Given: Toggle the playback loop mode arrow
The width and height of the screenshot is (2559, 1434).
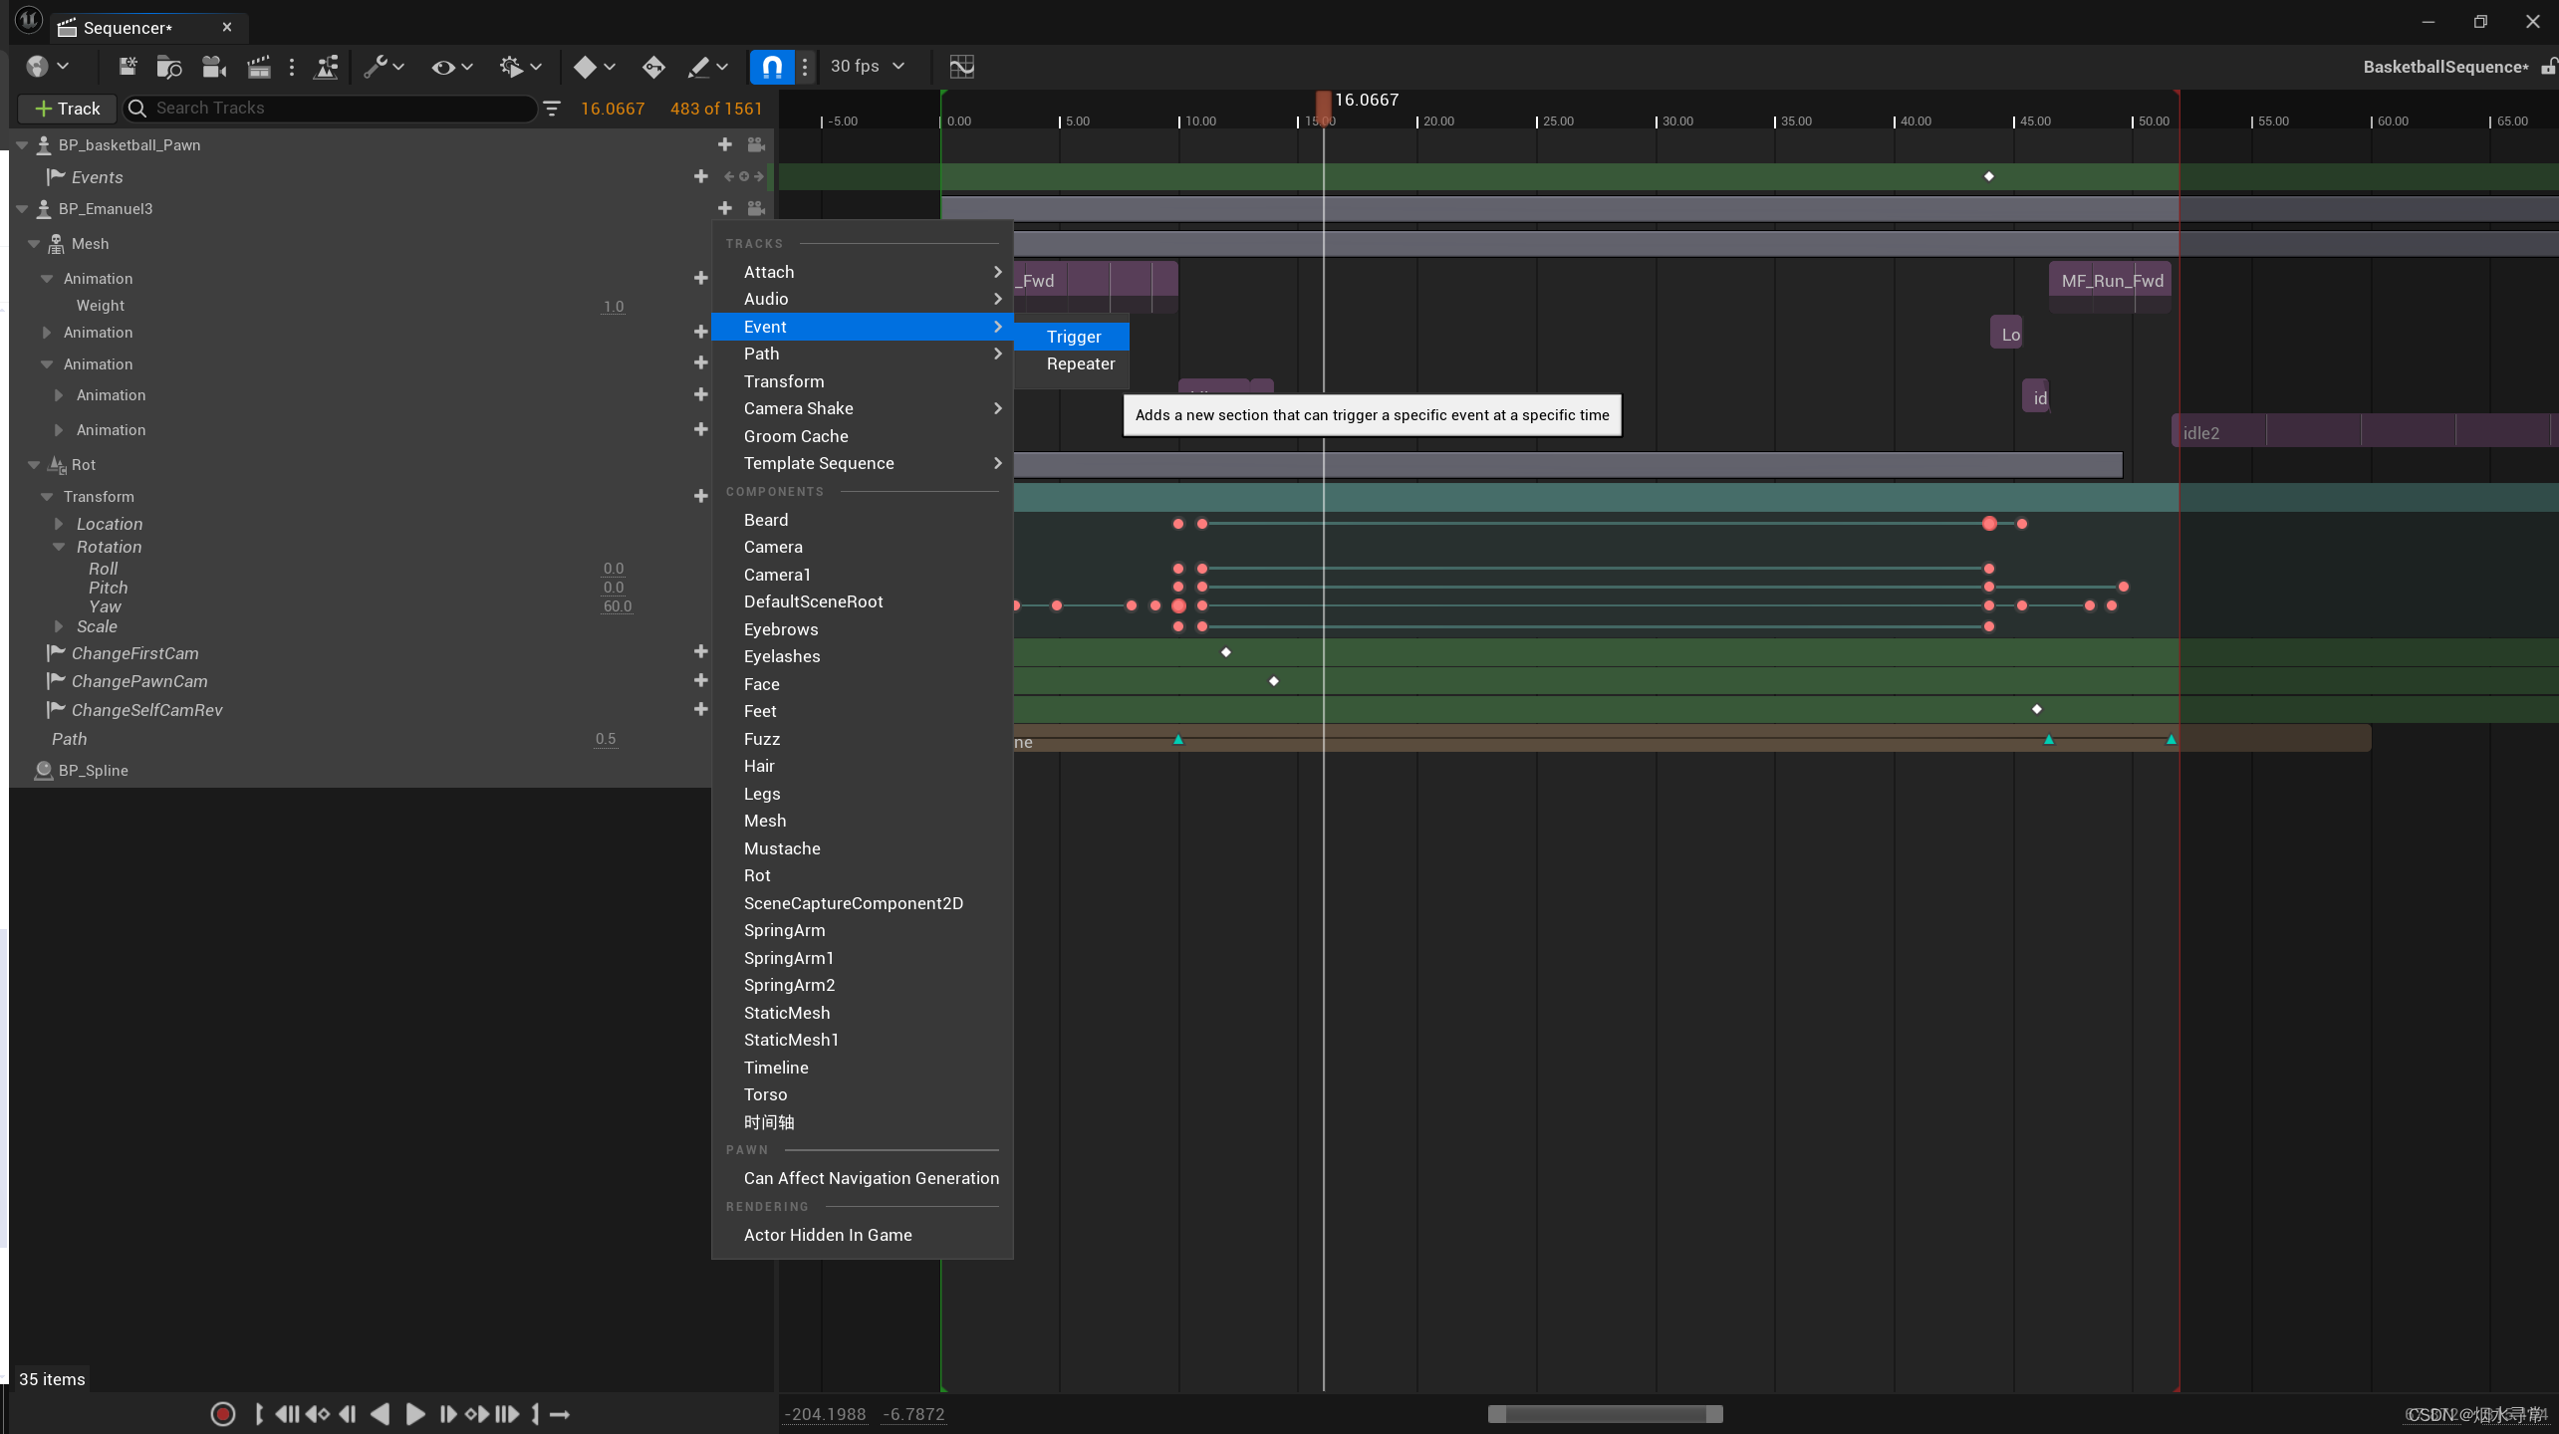Looking at the screenshot, I should tap(560, 1414).
